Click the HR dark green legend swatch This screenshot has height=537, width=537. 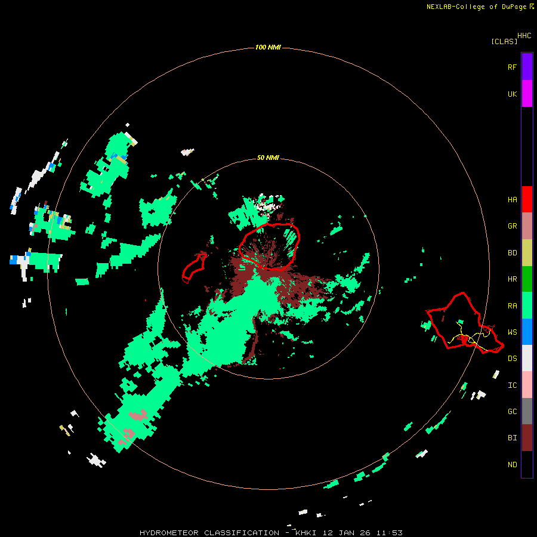[x=527, y=279]
